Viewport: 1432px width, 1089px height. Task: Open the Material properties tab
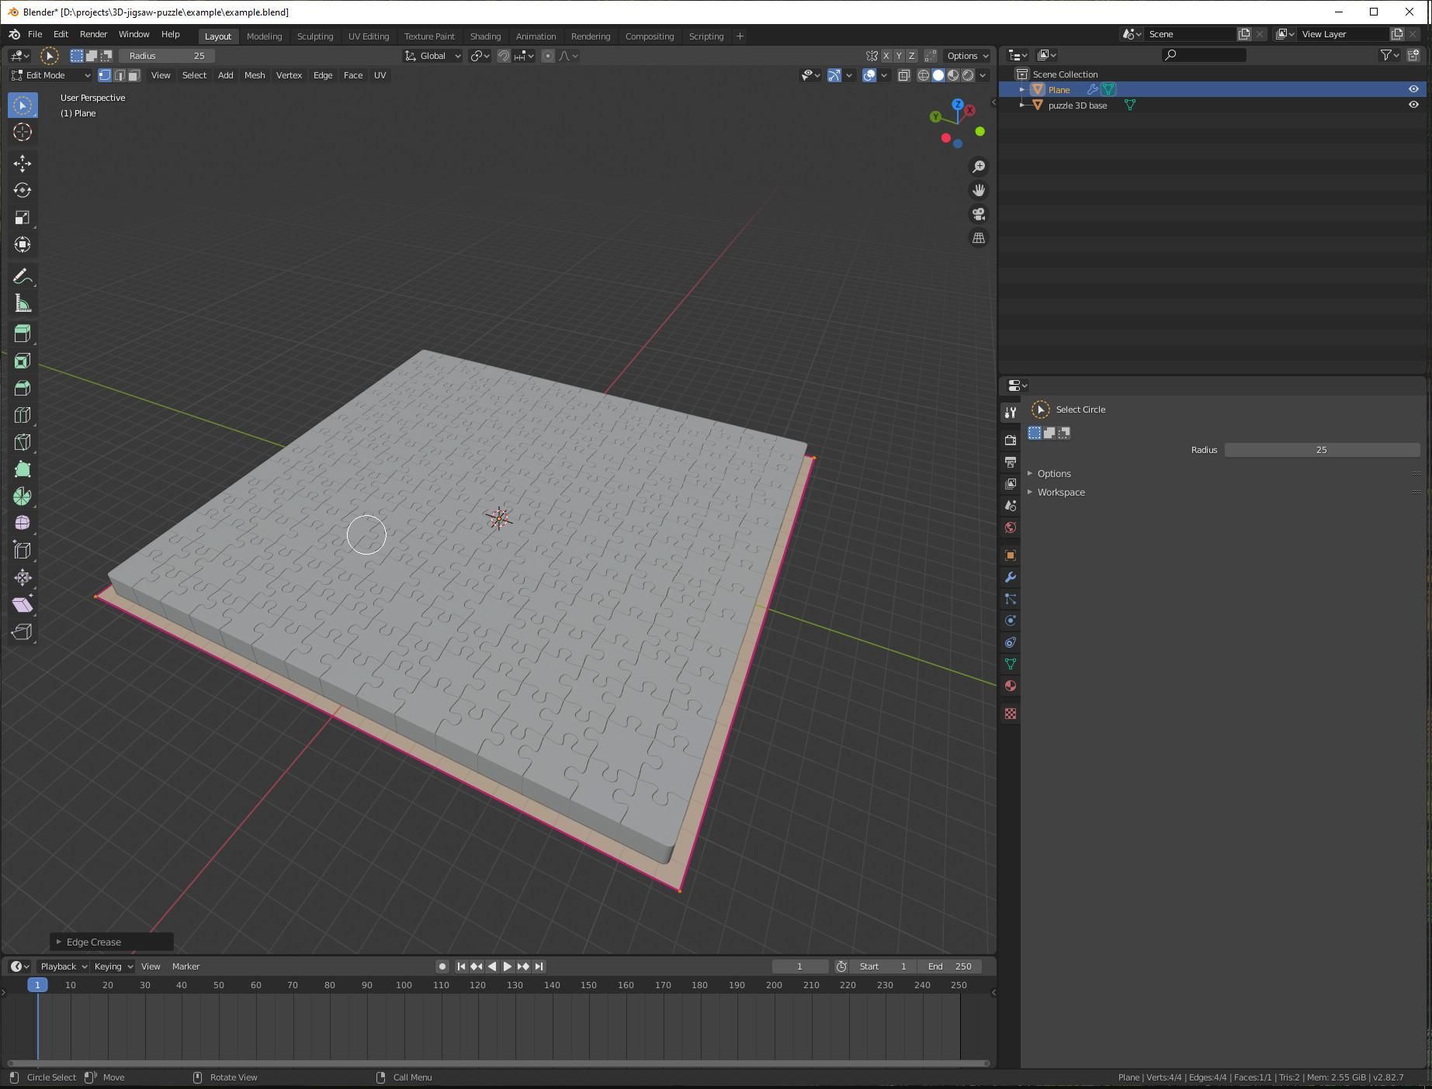pos(1010,686)
